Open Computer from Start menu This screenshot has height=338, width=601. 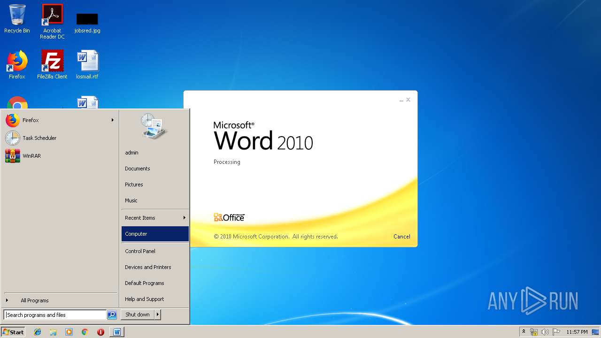[x=155, y=234]
